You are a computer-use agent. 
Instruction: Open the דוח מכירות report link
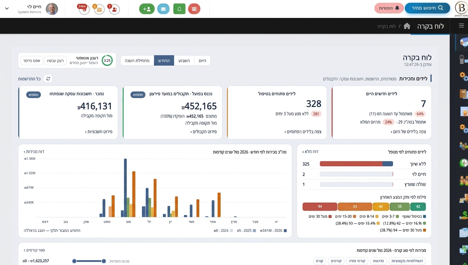pyautogui.click(x=34, y=152)
